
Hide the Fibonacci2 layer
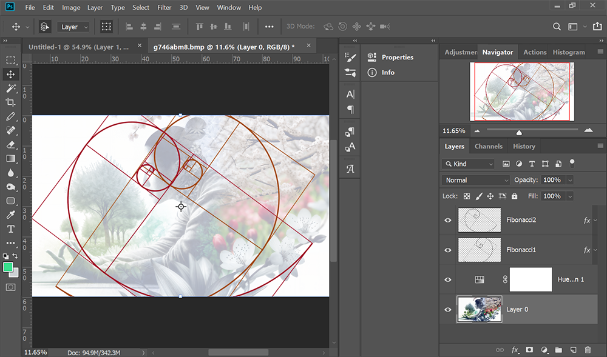click(447, 220)
